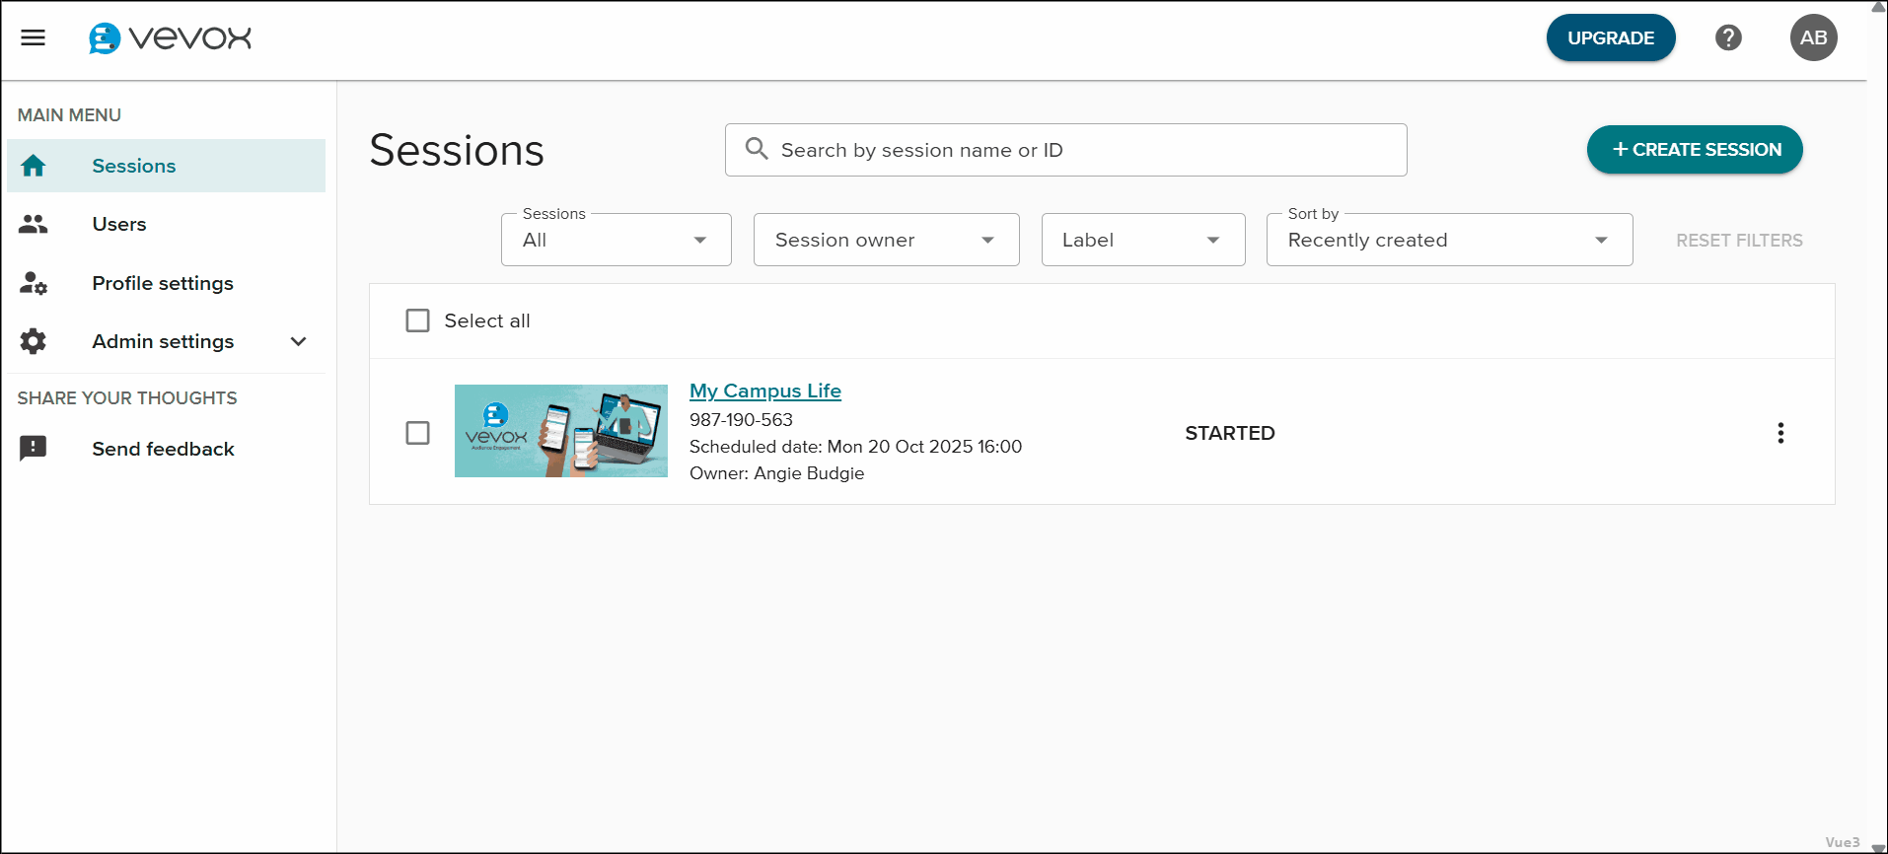This screenshot has height=854, width=1888.
Task: Open the My Campus Life session link
Action: pyautogui.click(x=764, y=391)
